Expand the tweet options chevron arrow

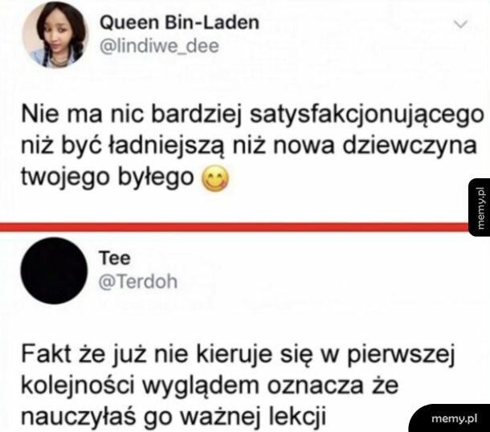[x=461, y=24]
